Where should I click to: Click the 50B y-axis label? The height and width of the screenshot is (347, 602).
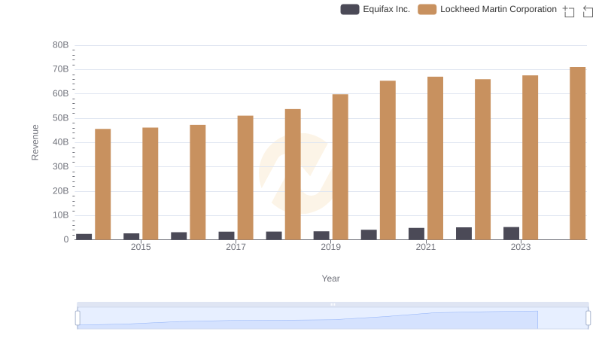pyautogui.click(x=61, y=118)
